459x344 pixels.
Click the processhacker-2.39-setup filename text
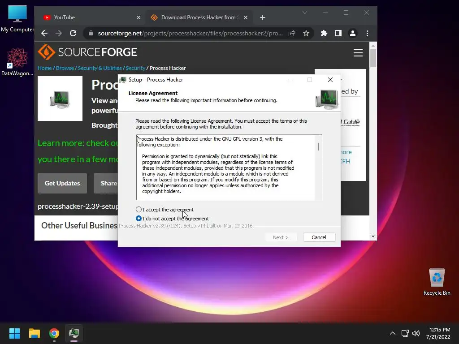(x=78, y=206)
